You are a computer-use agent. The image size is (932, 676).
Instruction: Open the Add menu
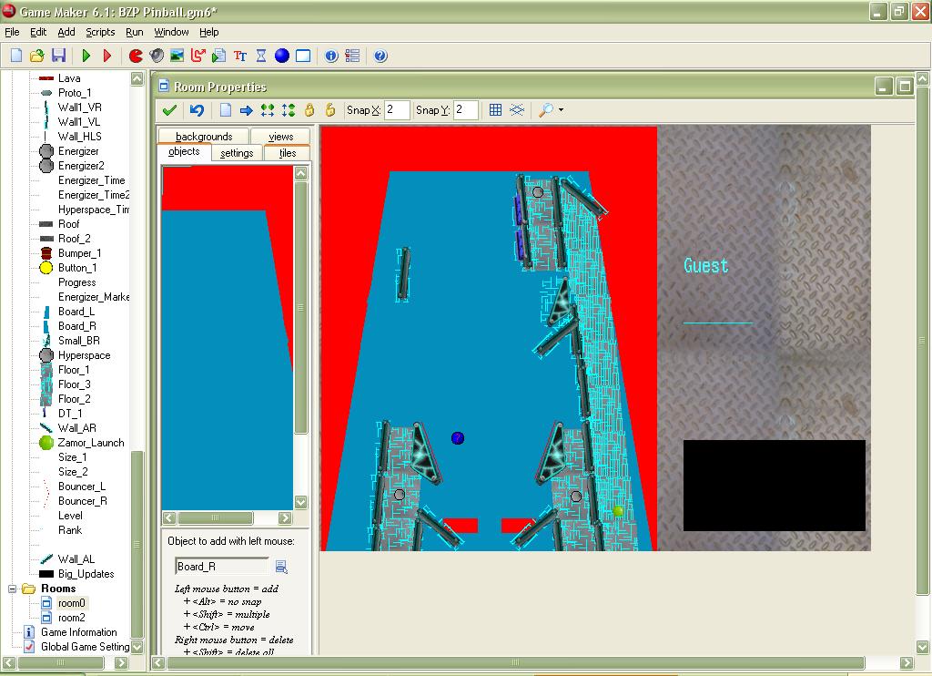(66, 32)
